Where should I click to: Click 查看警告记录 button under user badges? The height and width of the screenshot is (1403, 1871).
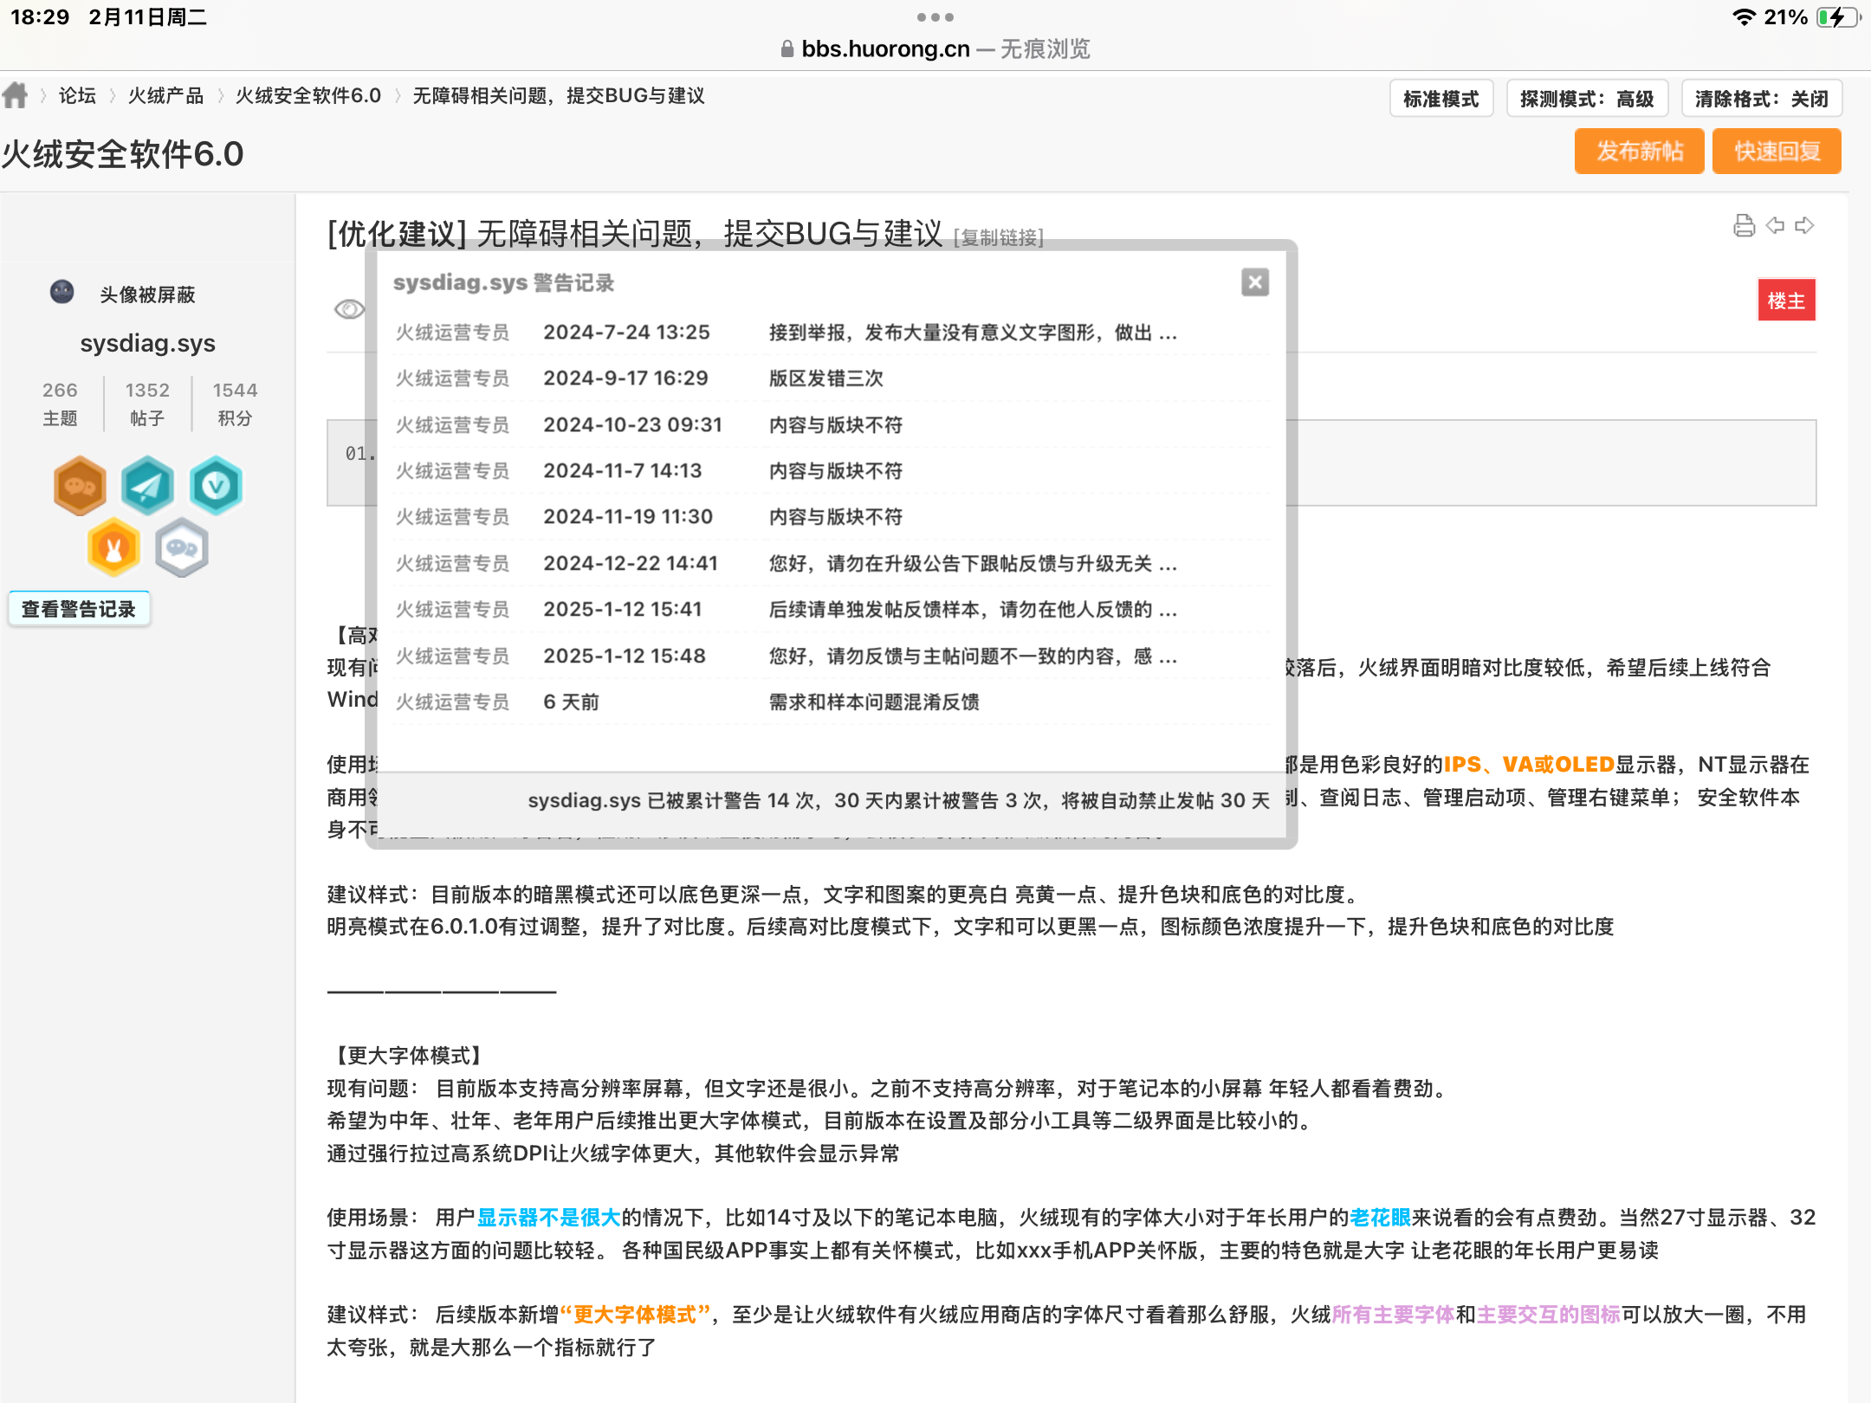(79, 609)
